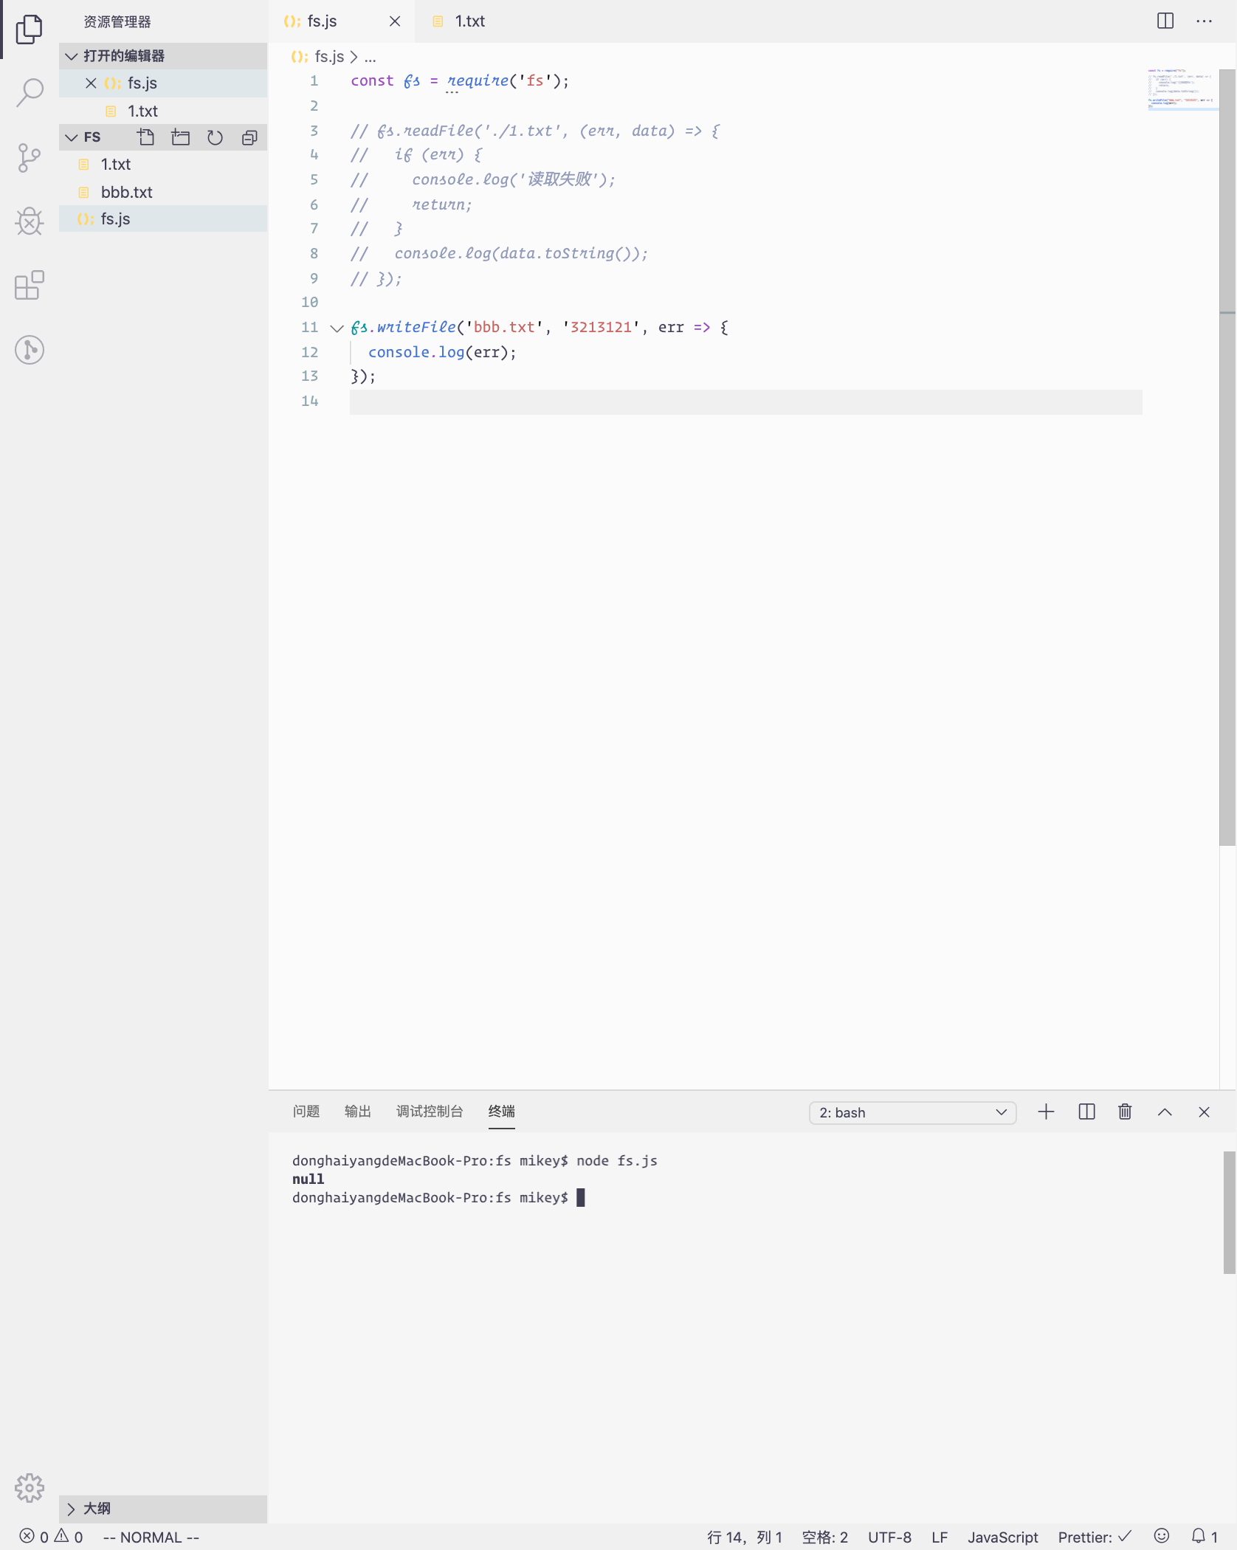The height and width of the screenshot is (1550, 1237).
Task: Split the terminal panel
Action: [x=1086, y=1112]
